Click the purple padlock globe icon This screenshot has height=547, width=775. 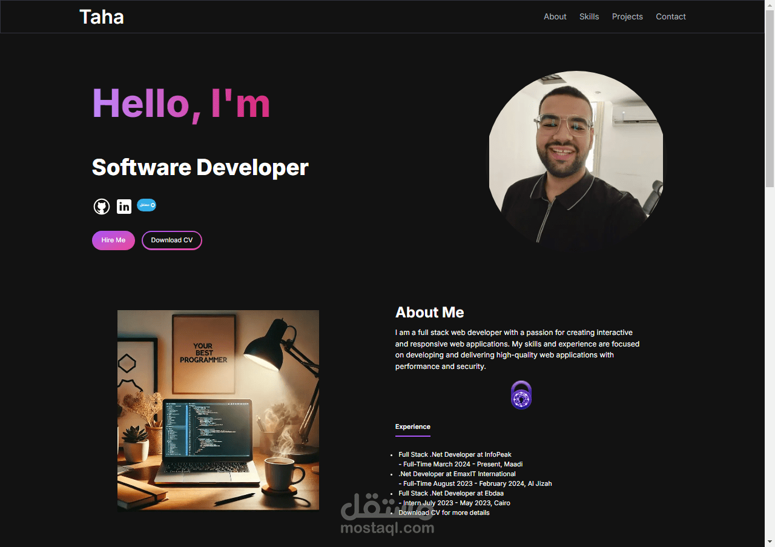tap(521, 395)
